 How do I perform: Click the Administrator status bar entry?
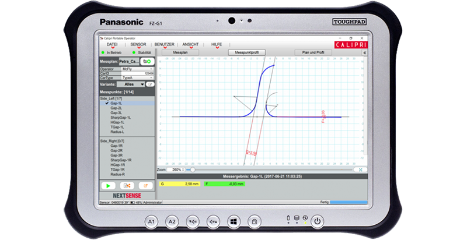[x=153, y=202]
